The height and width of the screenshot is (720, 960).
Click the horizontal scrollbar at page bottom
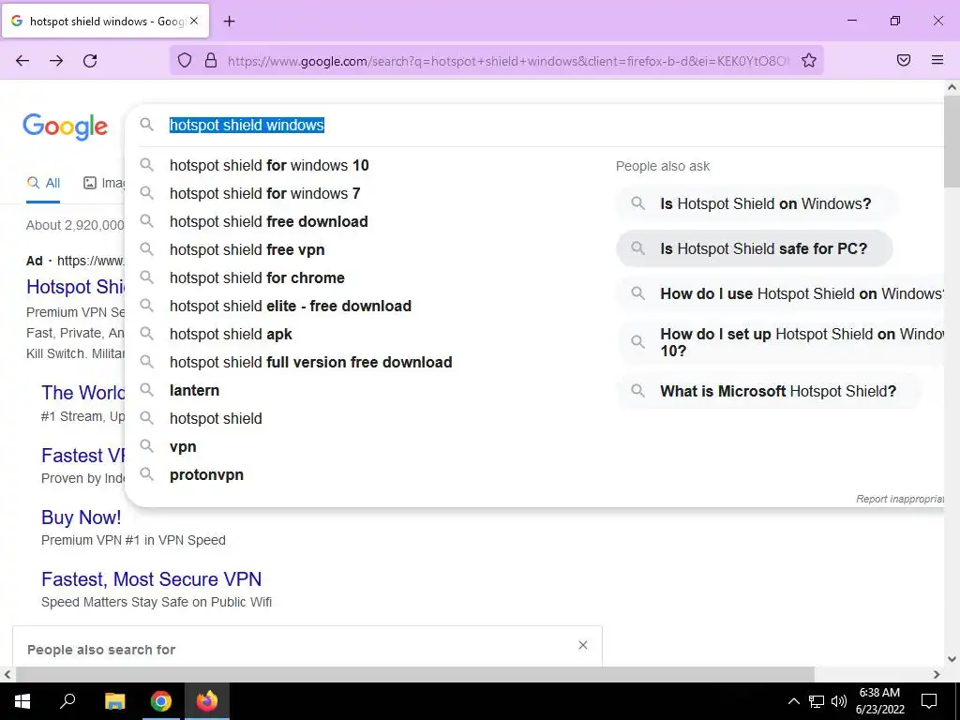(x=414, y=674)
